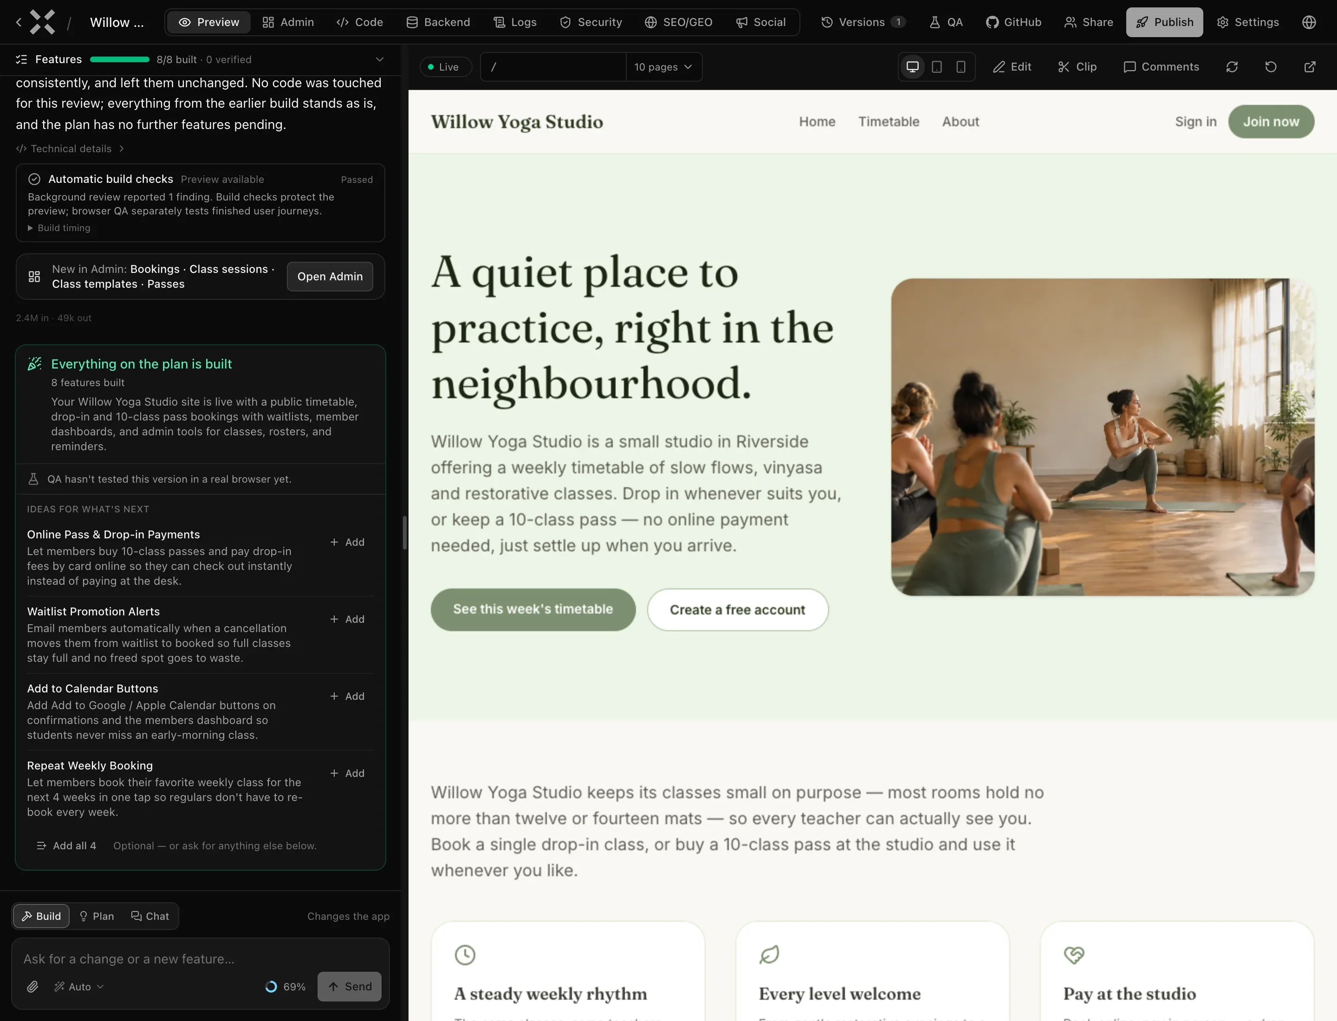Open the Comments panel
1337x1021 pixels.
point(1161,67)
